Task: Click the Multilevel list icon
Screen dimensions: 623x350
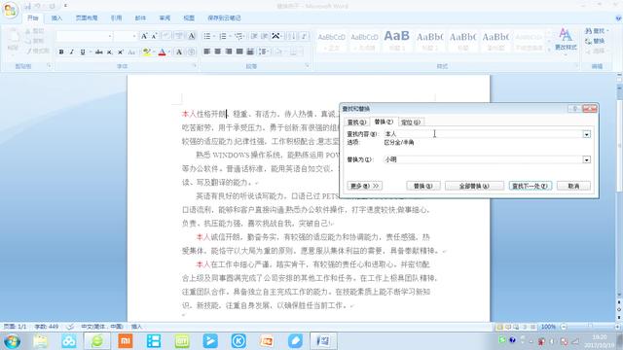Action: tap(238, 36)
